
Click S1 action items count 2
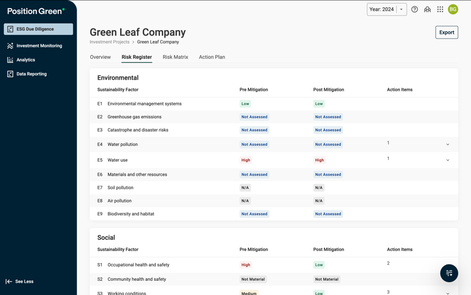pyautogui.click(x=388, y=264)
